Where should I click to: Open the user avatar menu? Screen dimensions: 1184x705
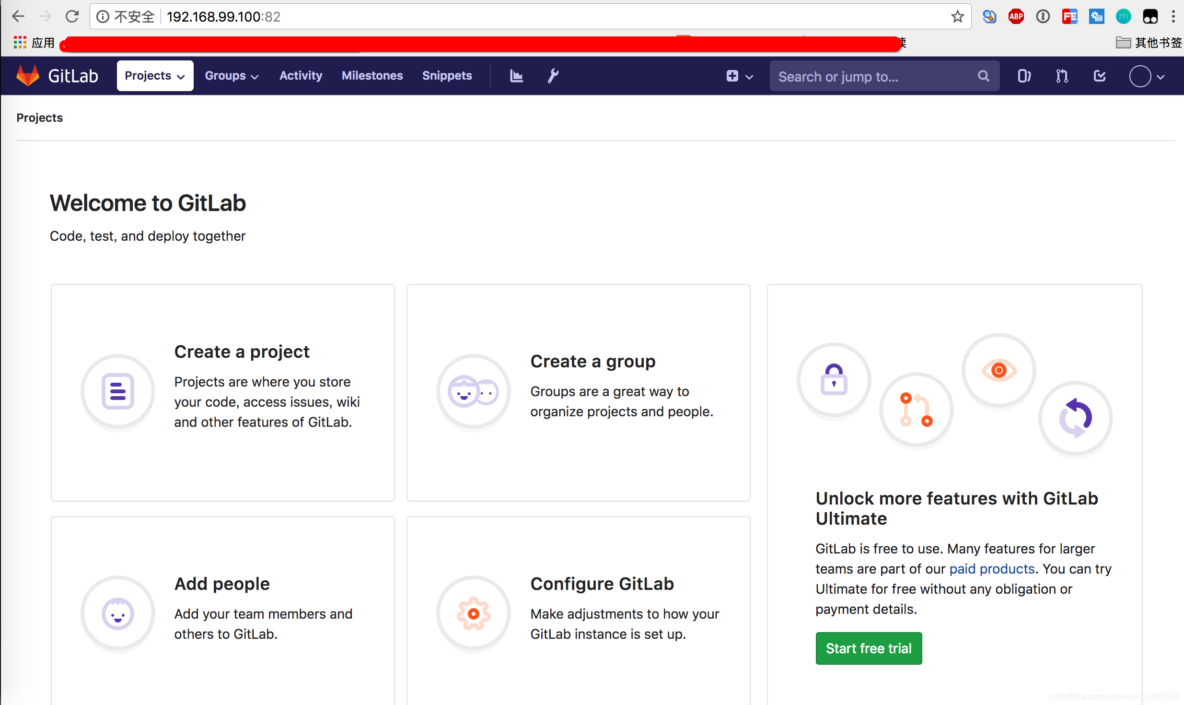pos(1146,76)
